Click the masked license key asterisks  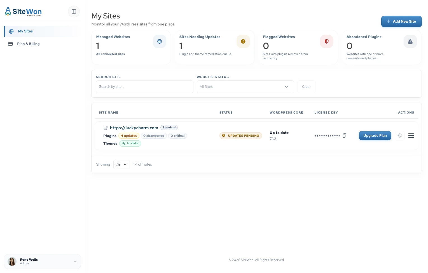click(x=327, y=136)
